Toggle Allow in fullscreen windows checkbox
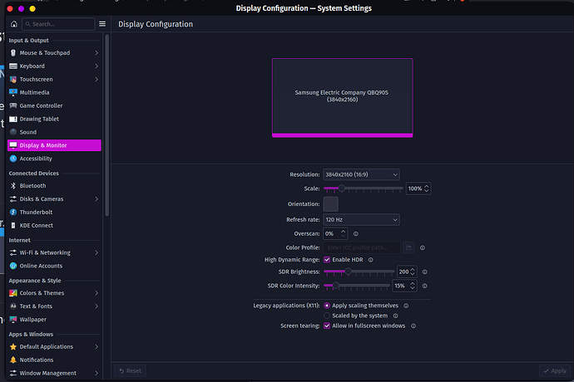The width and height of the screenshot is (574, 382). point(327,326)
